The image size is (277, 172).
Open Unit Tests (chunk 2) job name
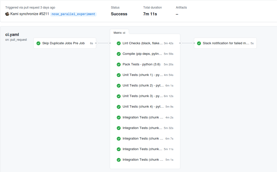(143, 85)
